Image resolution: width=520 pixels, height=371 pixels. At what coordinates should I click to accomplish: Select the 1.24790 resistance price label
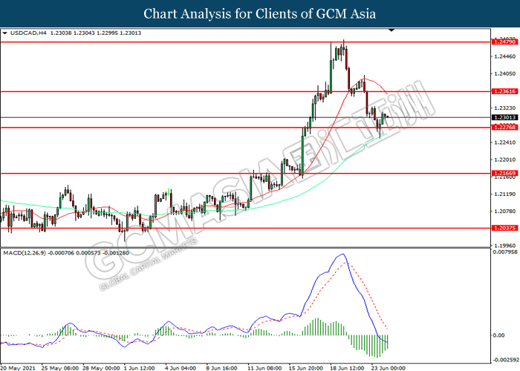504,42
